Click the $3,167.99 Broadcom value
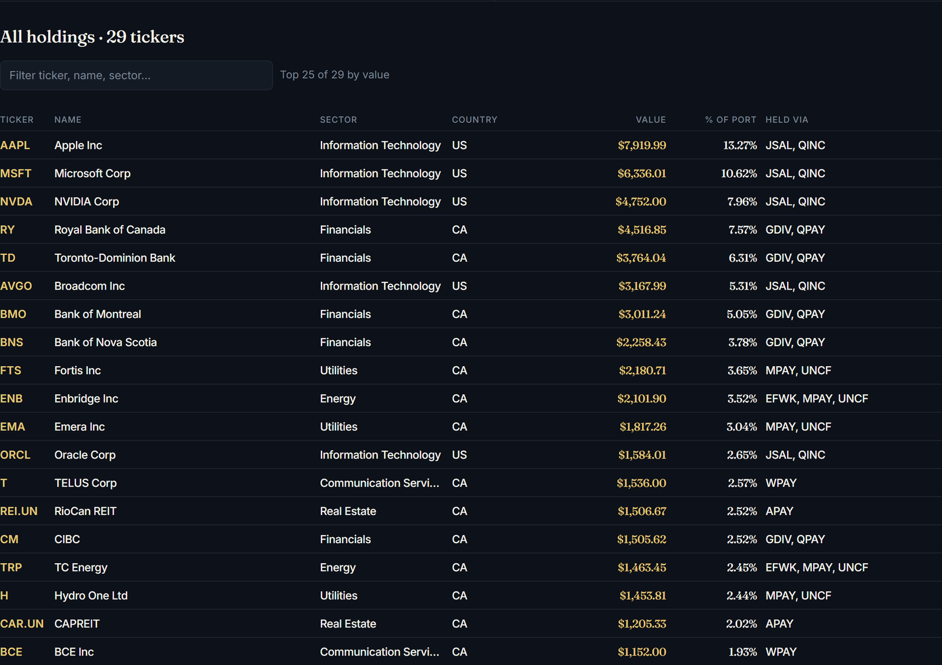942x665 pixels. pyautogui.click(x=642, y=287)
